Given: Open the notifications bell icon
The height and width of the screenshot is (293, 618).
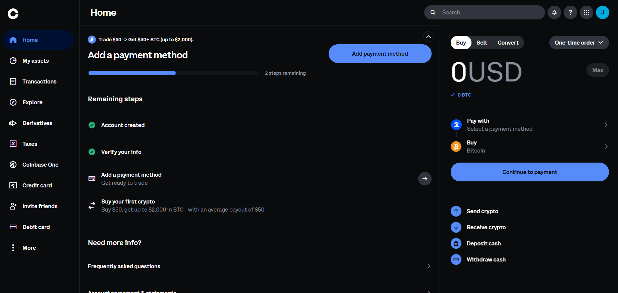Looking at the screenshot, I should coord(554,12).
